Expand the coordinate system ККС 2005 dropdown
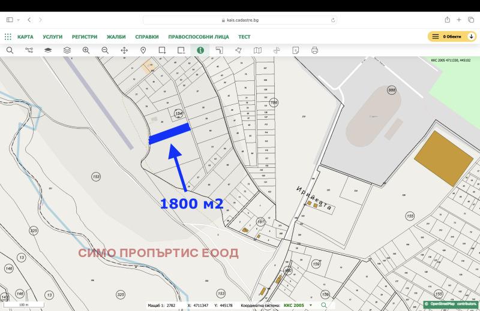 (x=311, y=305)
